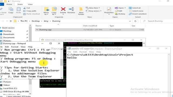Open DVD Drive (E:) in navigation pane

pos(16,92)
